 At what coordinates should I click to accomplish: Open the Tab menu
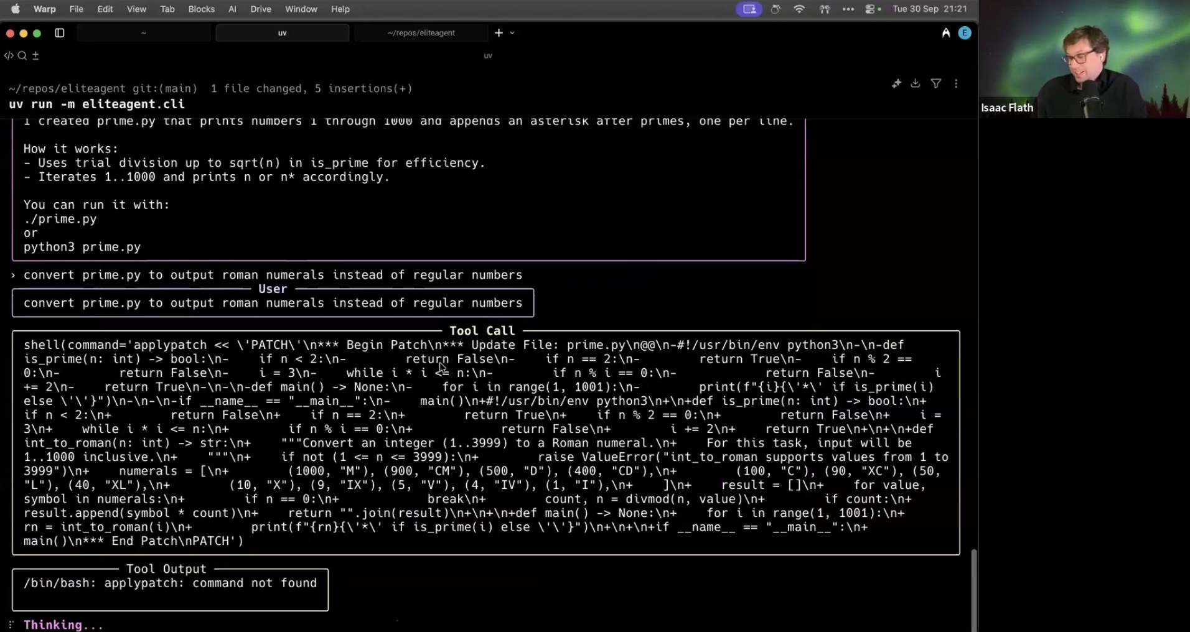[167, 9]
